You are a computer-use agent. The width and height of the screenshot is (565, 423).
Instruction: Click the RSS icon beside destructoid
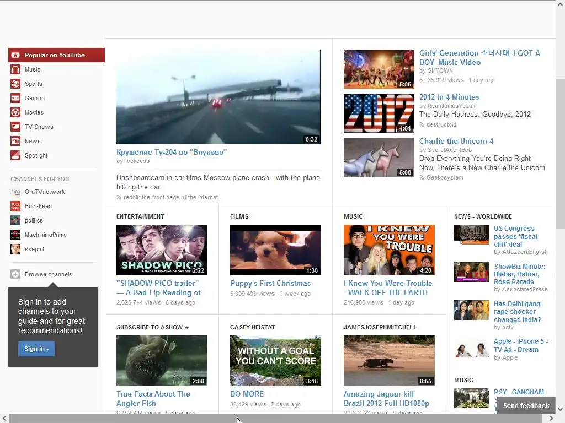pyautogui.click(x=422, y=125)
